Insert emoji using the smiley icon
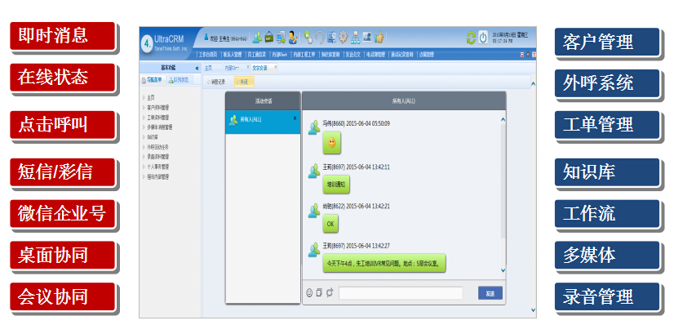Screen dimensions: 674x325 tap(309, 293)
